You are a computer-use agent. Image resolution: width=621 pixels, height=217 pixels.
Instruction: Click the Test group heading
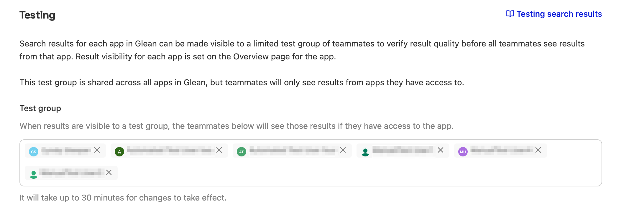[x=40, y=108]
